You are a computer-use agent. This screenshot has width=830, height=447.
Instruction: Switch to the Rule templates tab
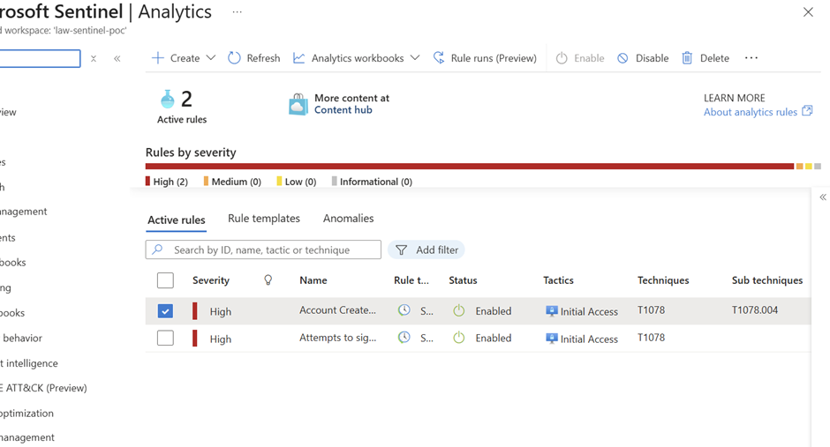[x=263, y=219]
